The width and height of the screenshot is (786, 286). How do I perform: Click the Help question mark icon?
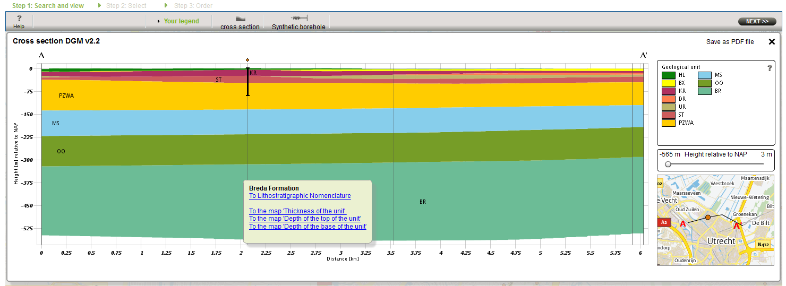(19, 19)
